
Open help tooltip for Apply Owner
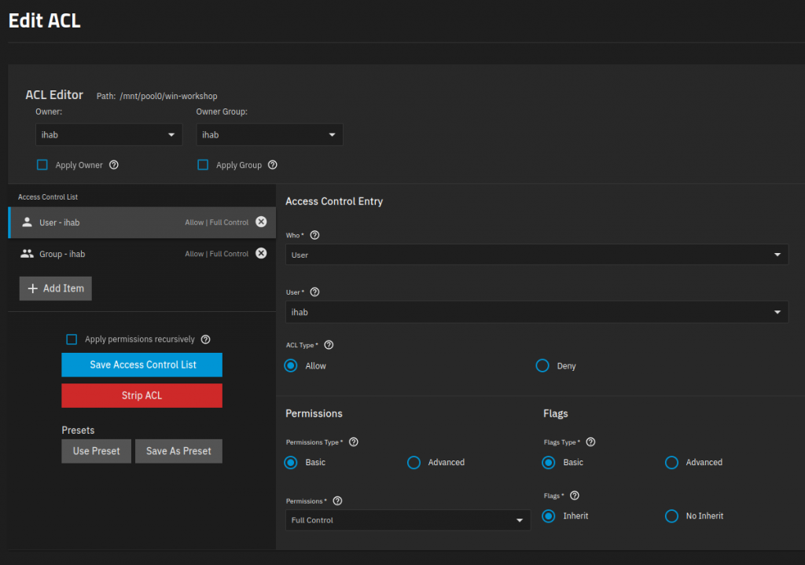[x=114, y=165]
